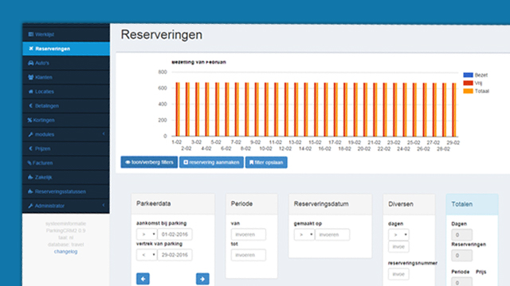Open dagen operator dropdown

point(398,234)
